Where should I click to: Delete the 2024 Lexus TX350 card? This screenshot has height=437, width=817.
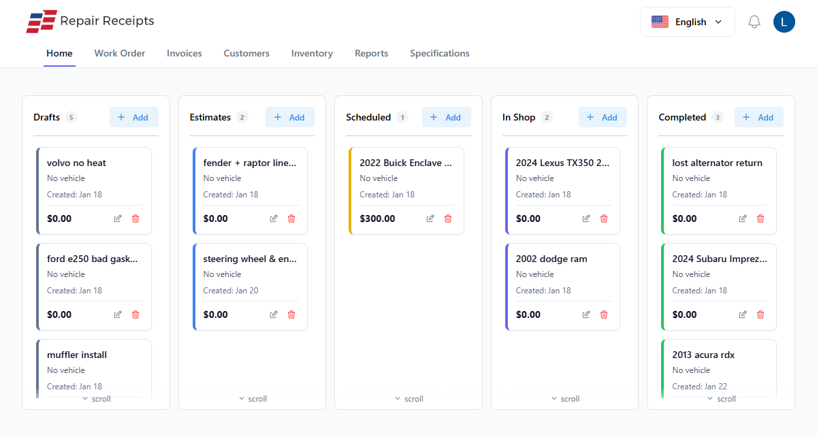pos(603,218)
